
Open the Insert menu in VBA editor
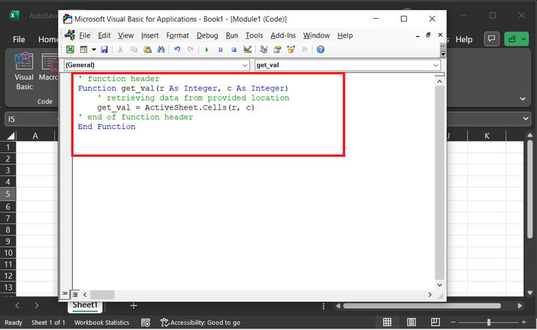(x=149, y=35)
